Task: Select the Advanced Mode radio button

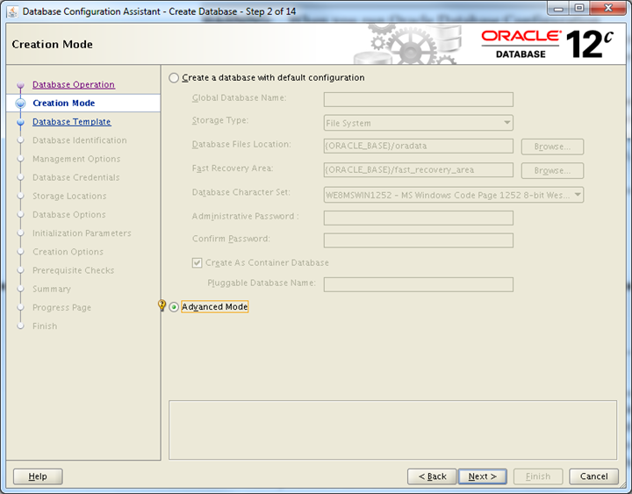Action: click(x=174, y=307)
